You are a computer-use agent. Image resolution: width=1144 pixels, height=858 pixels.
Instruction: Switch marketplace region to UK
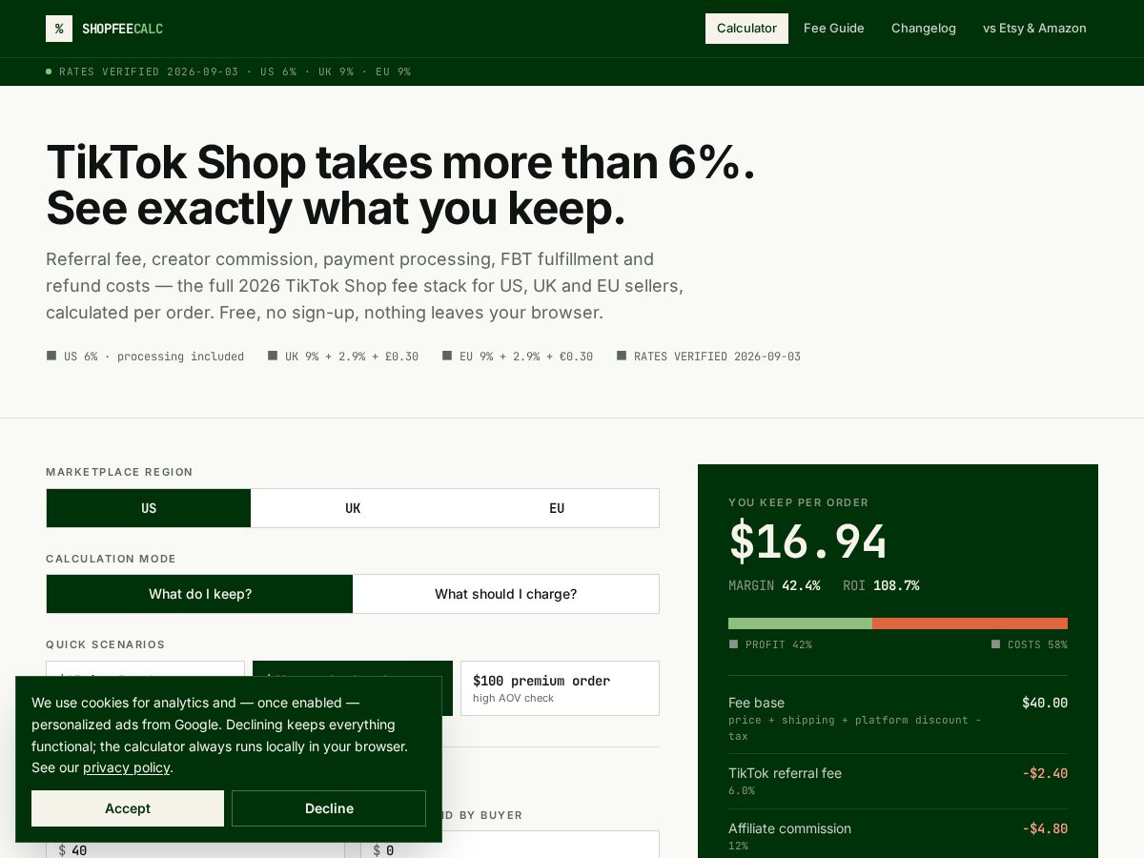[x=353, y=508]
